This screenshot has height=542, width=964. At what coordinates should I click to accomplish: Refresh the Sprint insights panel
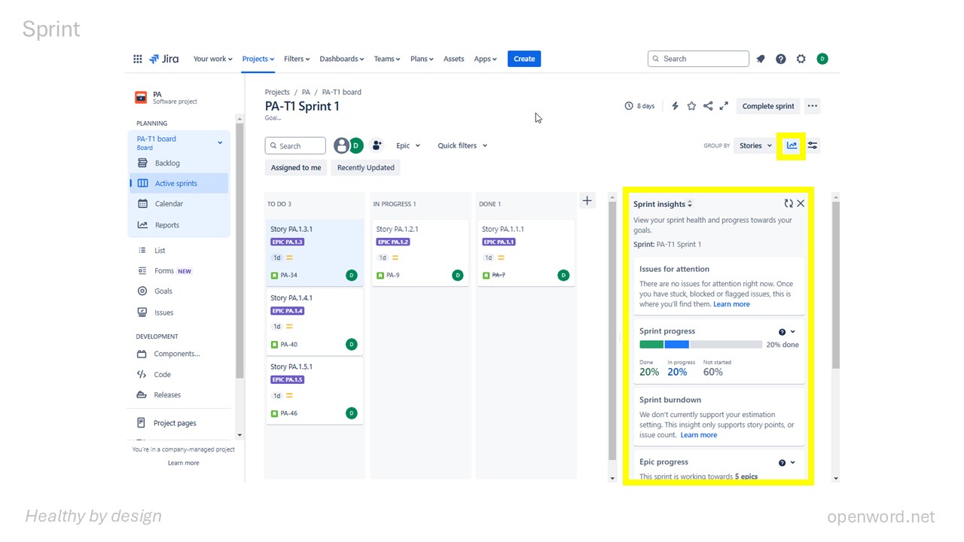point(789,203)
